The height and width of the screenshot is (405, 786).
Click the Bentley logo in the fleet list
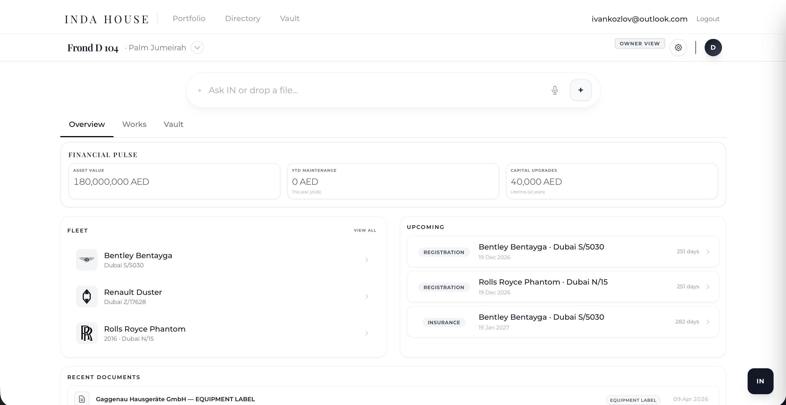(87, 260)
